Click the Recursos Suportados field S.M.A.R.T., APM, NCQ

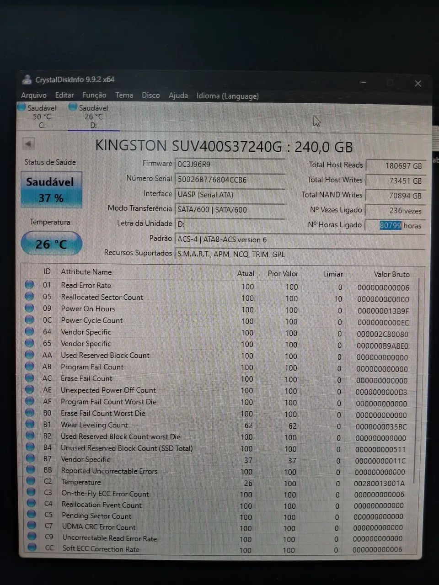click(300, 254)
